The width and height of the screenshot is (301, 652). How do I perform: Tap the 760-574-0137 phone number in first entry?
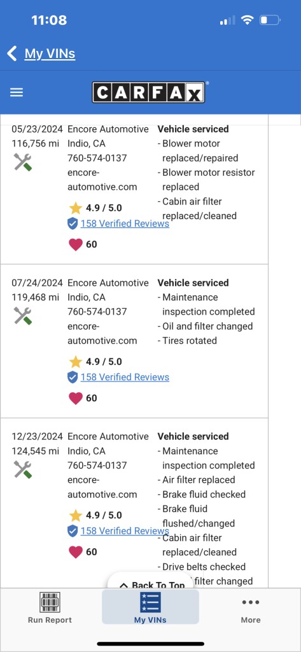pos(97,158)
